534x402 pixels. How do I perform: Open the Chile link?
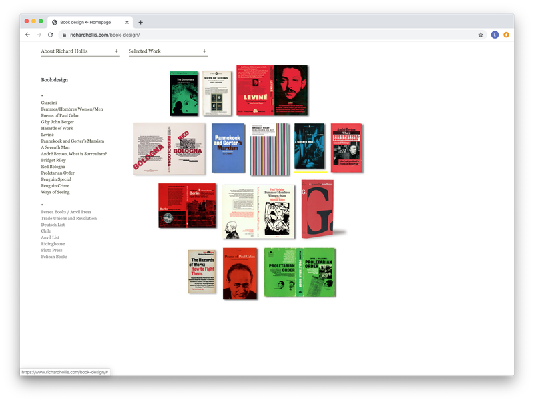pos(46,231)
